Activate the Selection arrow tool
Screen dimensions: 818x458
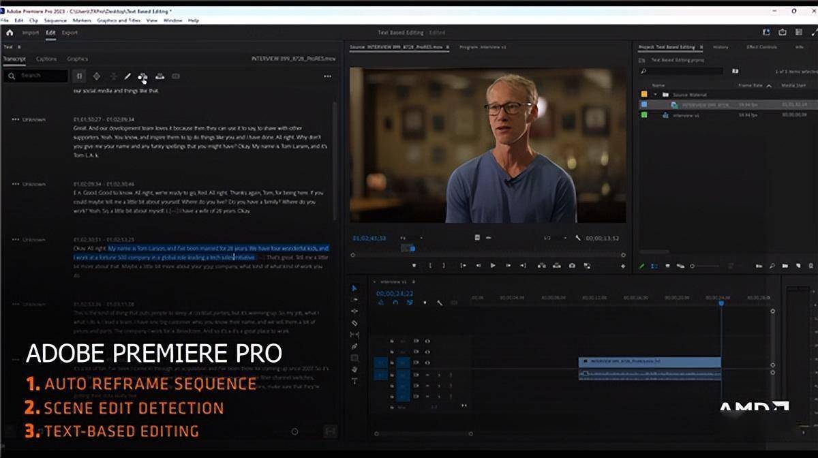(354, 288)
